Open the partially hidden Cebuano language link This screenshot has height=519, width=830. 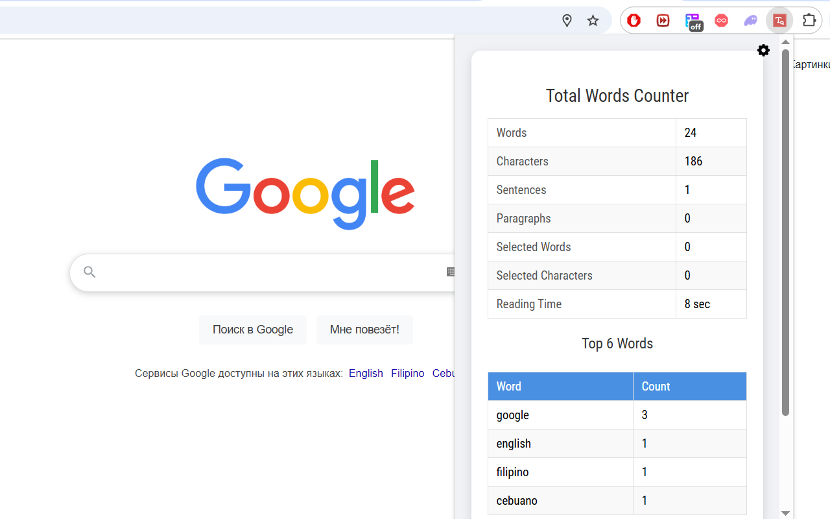[x=444, y=374]
